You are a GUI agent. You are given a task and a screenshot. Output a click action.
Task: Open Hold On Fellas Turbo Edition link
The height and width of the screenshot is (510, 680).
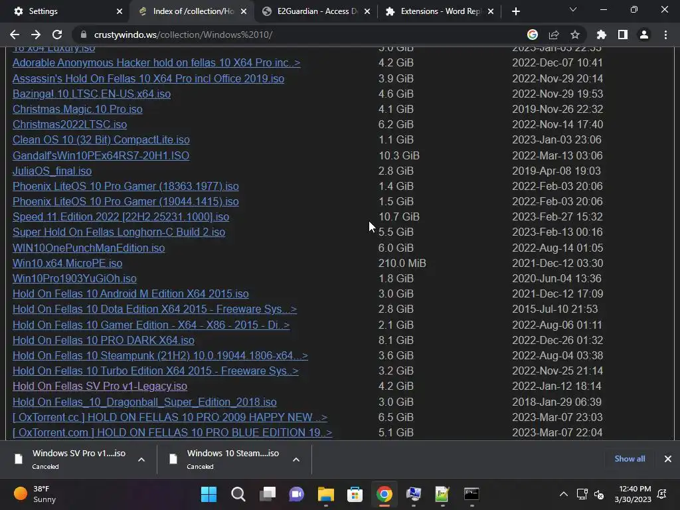155,371
